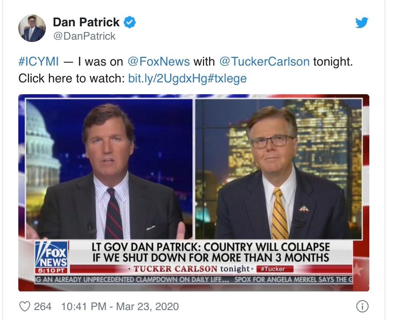Click the 5:10 PT time label
Image resolution: width=409 pixels, height=320 pixels.
coord(51,270)
